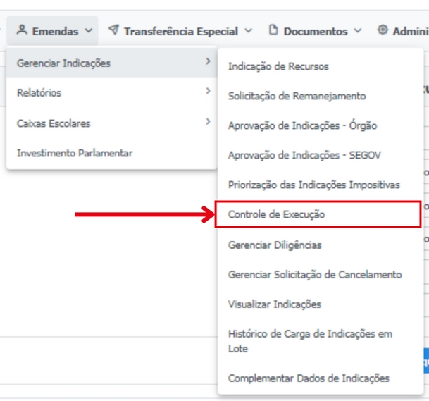Choose Visualizar Indicações
The height and width of the screenshot is (401, 429).
click(321, 304)
